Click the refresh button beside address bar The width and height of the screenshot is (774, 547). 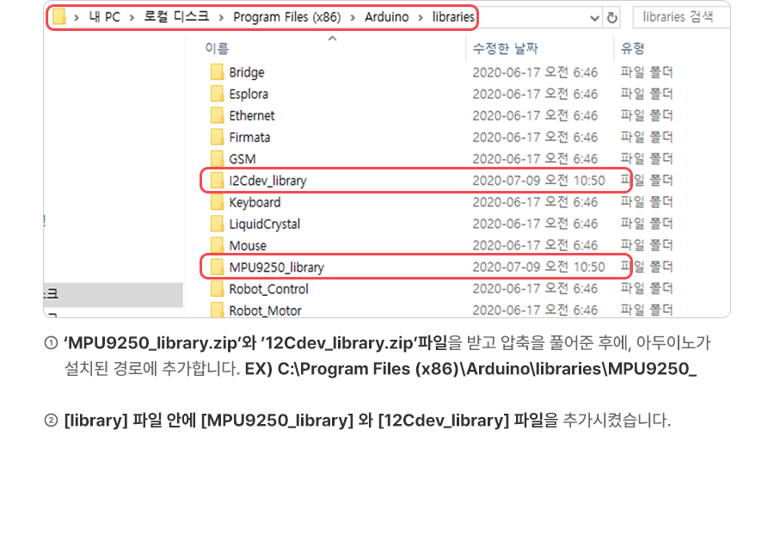tap(612, 18)
